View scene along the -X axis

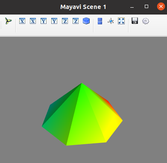[22, 21]
